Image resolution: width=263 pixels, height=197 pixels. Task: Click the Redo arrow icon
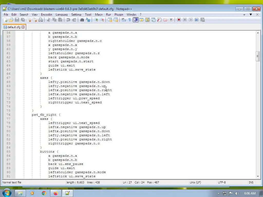point(74,20)
